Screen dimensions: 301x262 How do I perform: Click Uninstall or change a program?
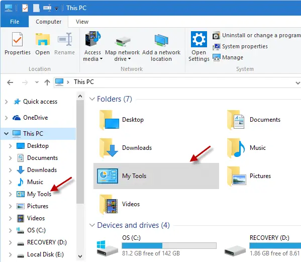[x=256, y=36]
